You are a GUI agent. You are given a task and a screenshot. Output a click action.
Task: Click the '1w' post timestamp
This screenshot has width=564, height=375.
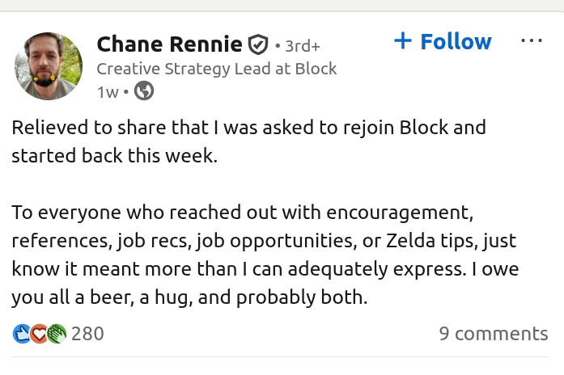pyautogui.click(x=107, y=92)
